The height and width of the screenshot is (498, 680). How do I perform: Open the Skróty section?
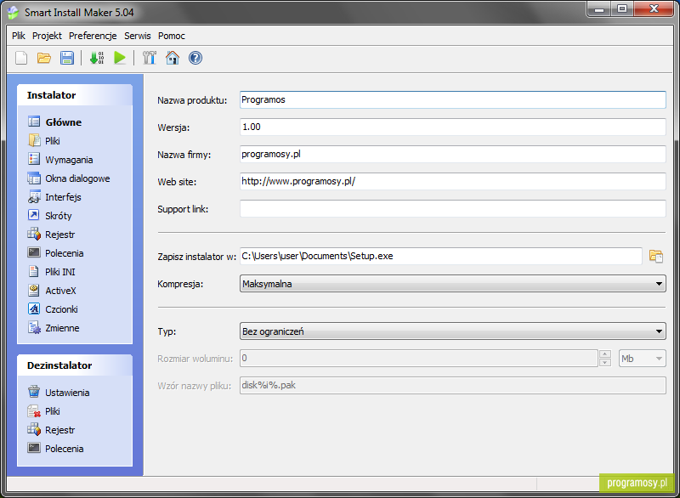click(50, 216)
